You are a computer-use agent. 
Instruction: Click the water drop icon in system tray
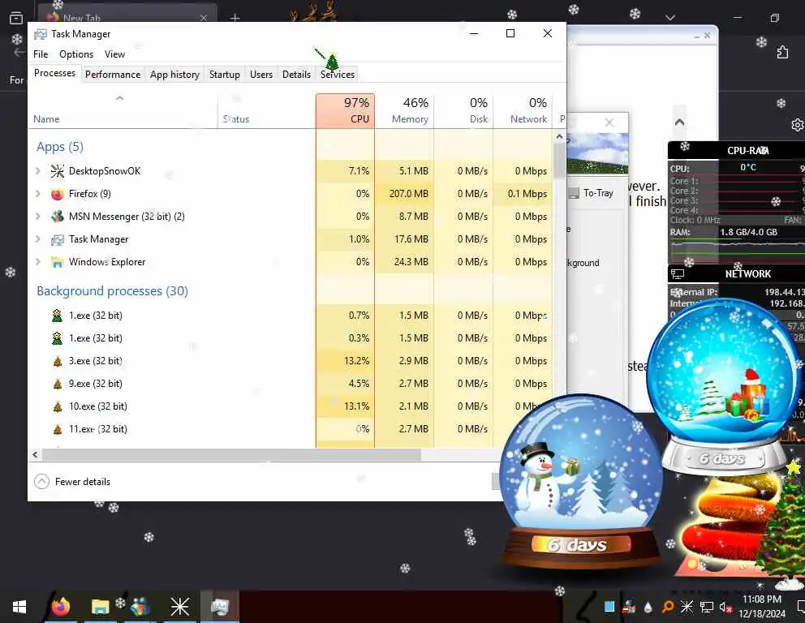pos(648,608)
